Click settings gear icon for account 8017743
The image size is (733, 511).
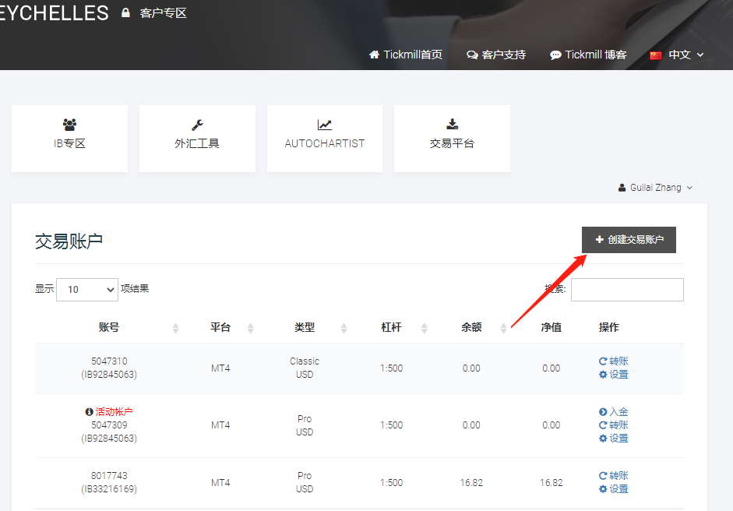(x=603, y=489)
